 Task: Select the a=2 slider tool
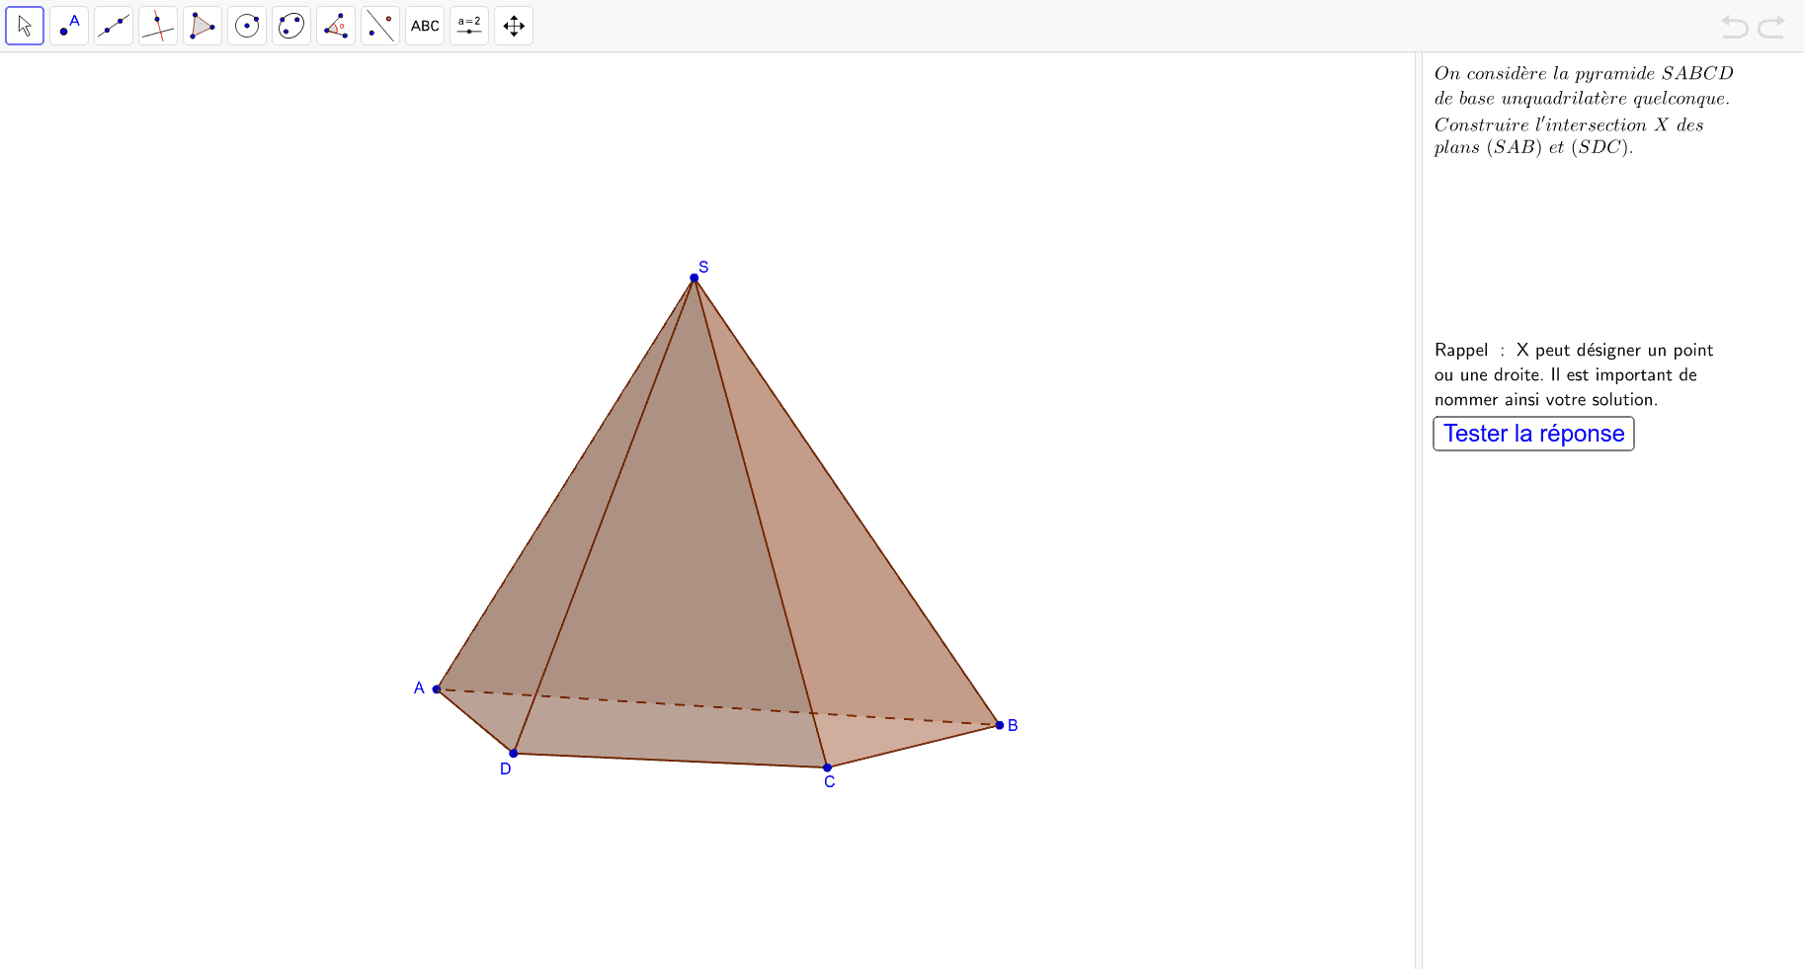[x=469, y=26]
